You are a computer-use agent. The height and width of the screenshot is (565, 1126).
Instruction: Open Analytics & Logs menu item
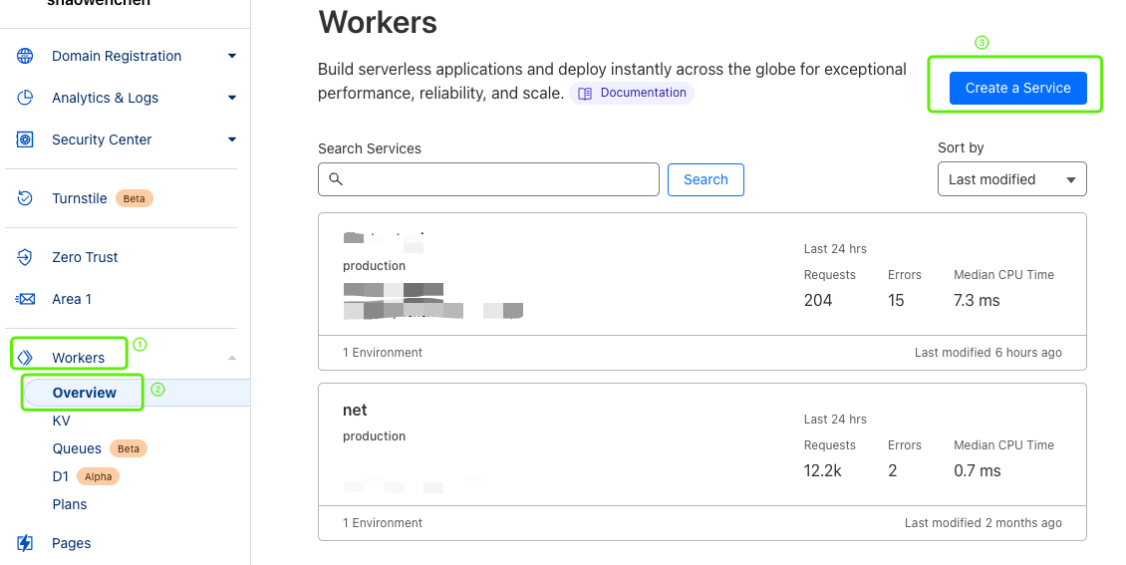(105, 98)
